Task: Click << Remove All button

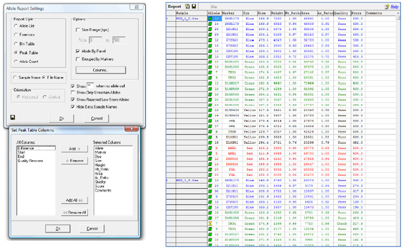Action: 74,213
